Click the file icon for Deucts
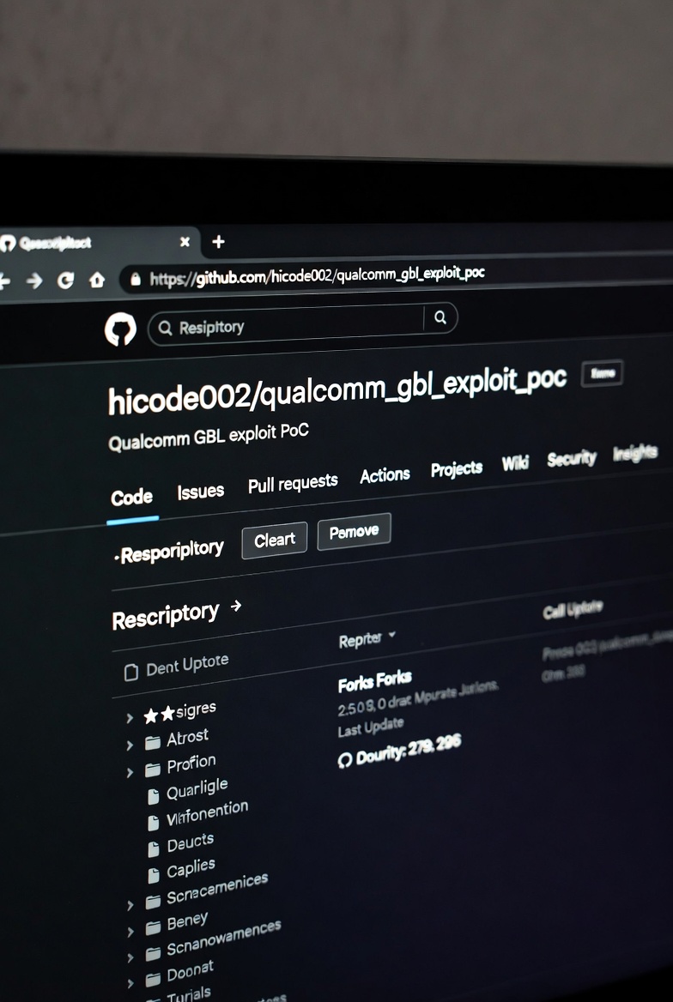The width and height of the screenshot is (673, 1002). [x=154, y=848]
